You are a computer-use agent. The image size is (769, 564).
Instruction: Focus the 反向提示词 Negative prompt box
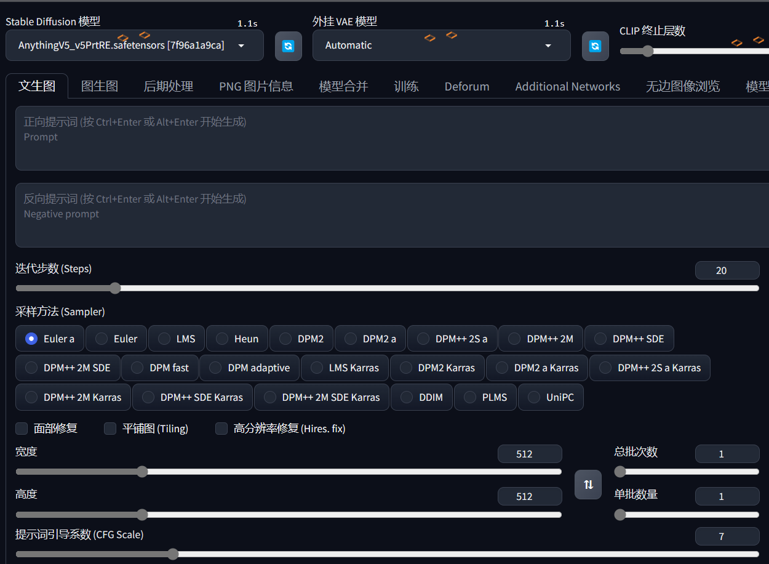[392, 215]
